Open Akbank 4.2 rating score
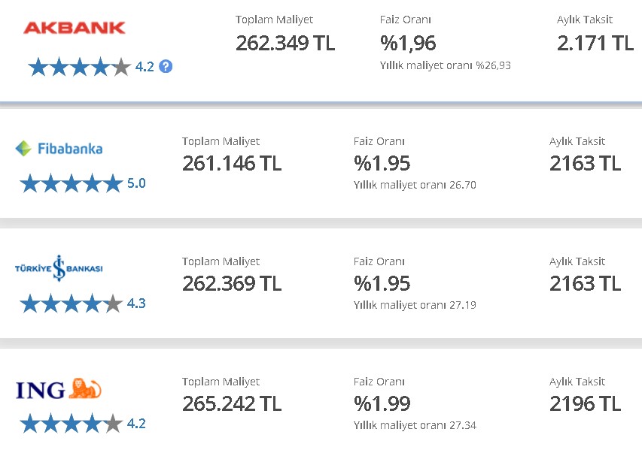The width and height of the screenshot is (642, 453). pos(145,67)
